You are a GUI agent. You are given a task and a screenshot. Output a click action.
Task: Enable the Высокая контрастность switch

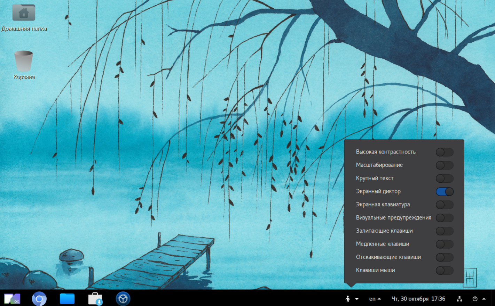tap(445, 152)
